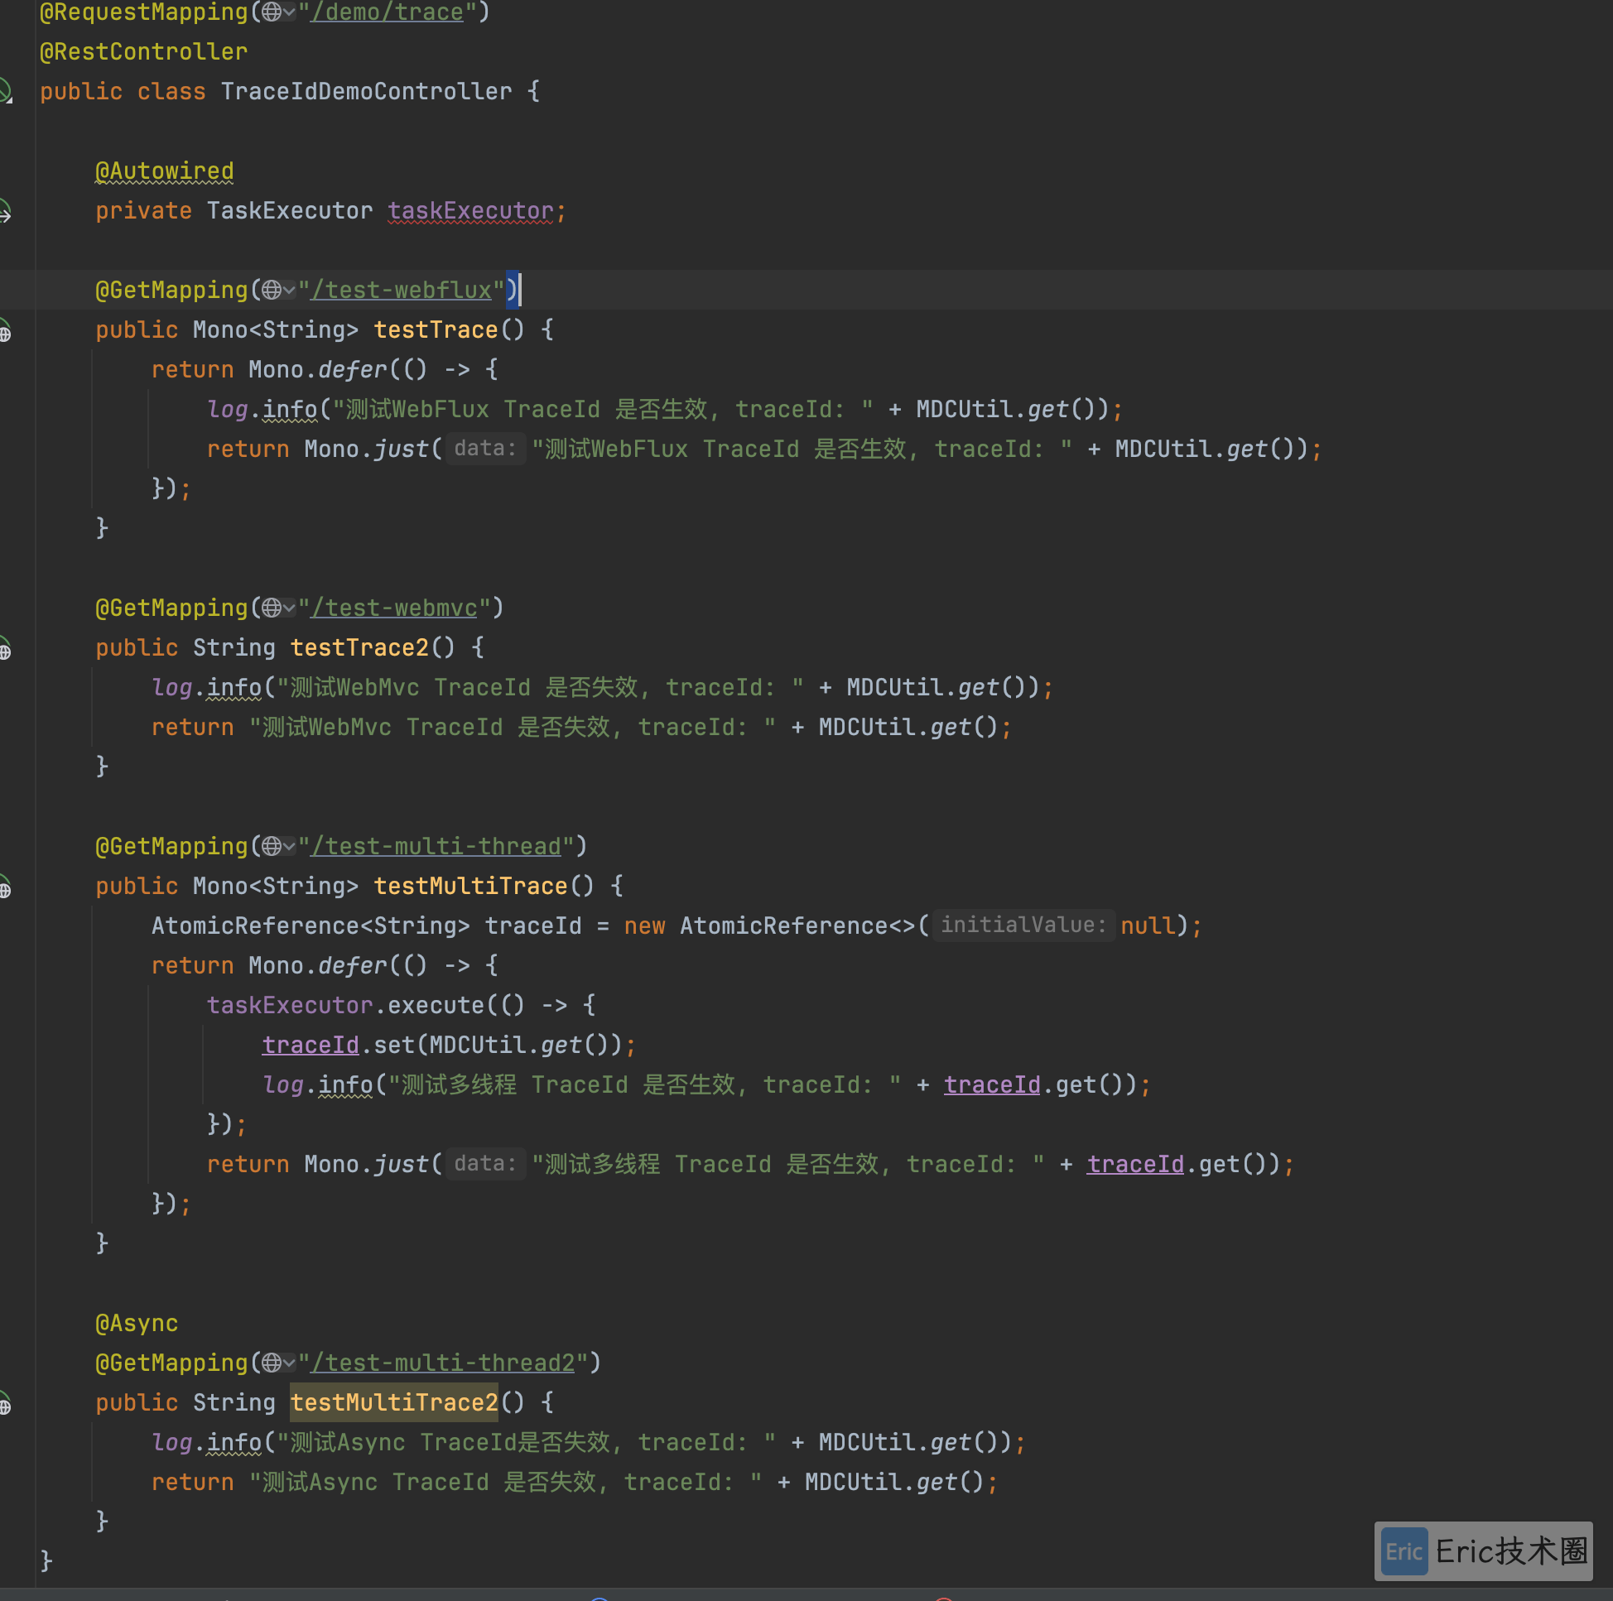Click "data:" hint in the WebFlux Mono.just call

pyautogui.click(x=485, y=449)
